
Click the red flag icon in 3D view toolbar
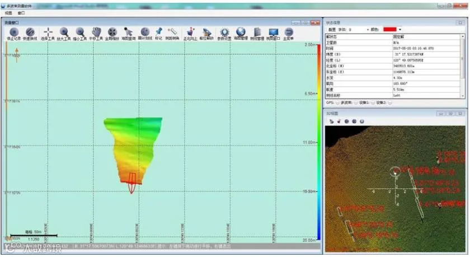(339, 122)
